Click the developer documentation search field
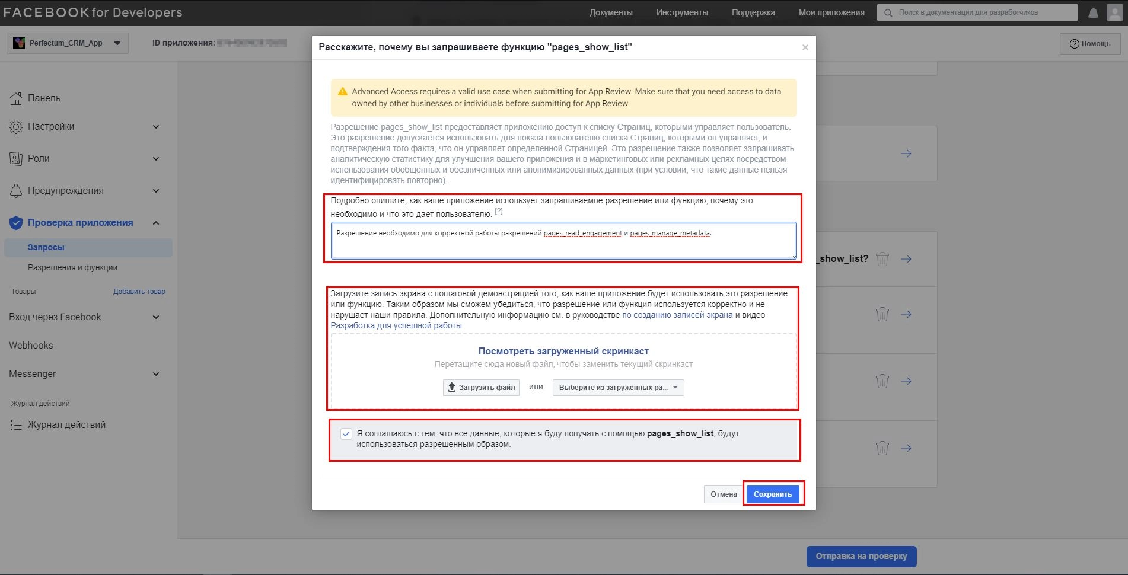Screen dimensions: 1128x575 (977, 12)
